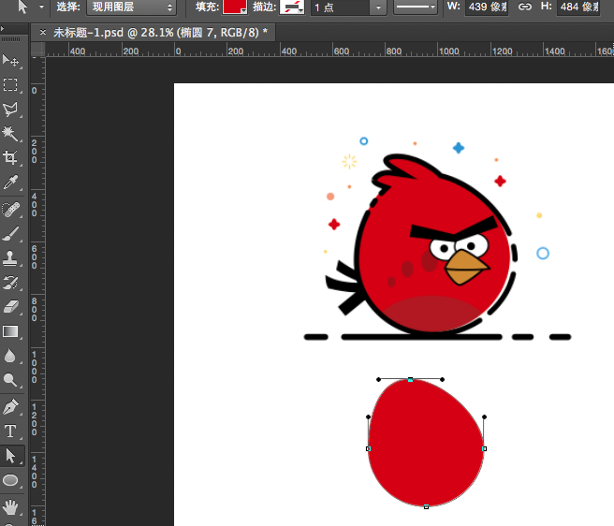Click the left anchor point of ellipse

pos(368,449)
